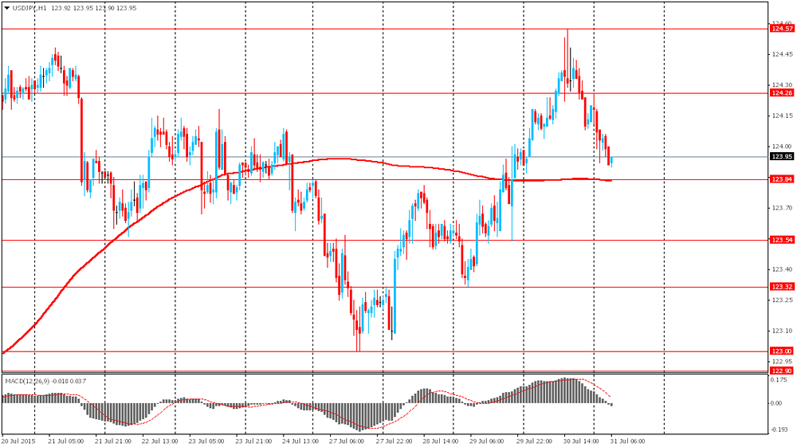Click the triangle arrow beside USDJPY,H1
This screenshot has height=447, width=797.
point(6,8)
